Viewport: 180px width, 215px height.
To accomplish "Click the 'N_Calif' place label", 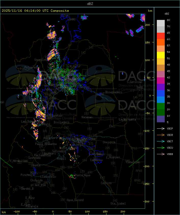I will pos(75,66).
